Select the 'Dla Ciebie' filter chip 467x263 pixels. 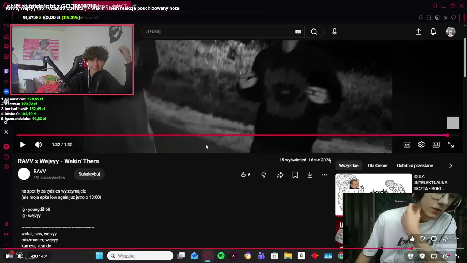point(378,165)
